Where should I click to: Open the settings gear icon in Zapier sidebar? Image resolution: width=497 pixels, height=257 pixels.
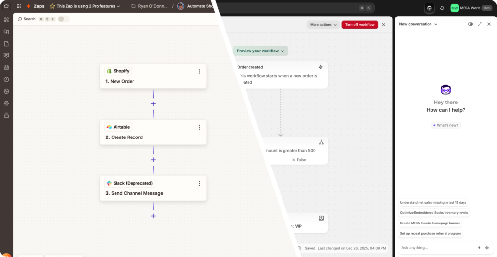[x=6, y=103]
